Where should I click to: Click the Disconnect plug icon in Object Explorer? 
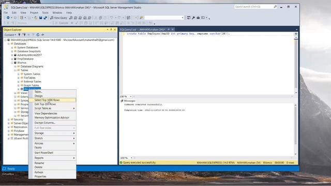24,35
